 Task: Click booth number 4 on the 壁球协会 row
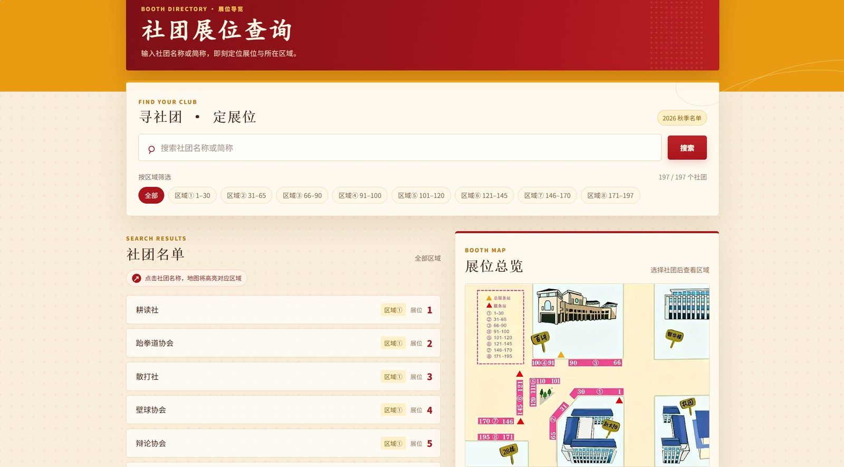(429, 410)
